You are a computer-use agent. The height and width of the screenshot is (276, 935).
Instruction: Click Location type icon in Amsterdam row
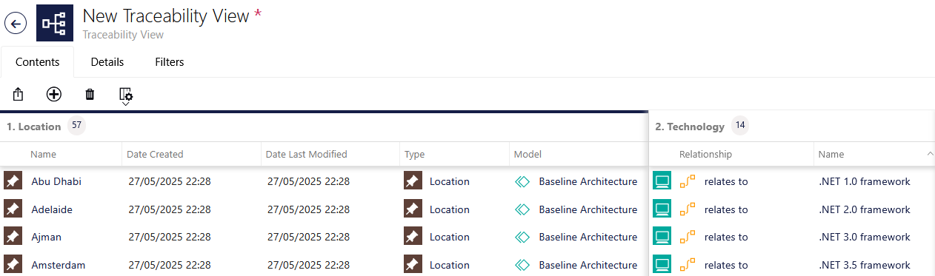pyautogui.click(x=413, y=265)
